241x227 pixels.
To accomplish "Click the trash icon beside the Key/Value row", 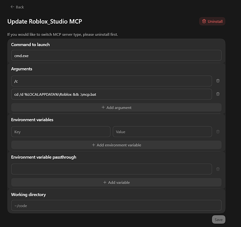I will [218, 132].
